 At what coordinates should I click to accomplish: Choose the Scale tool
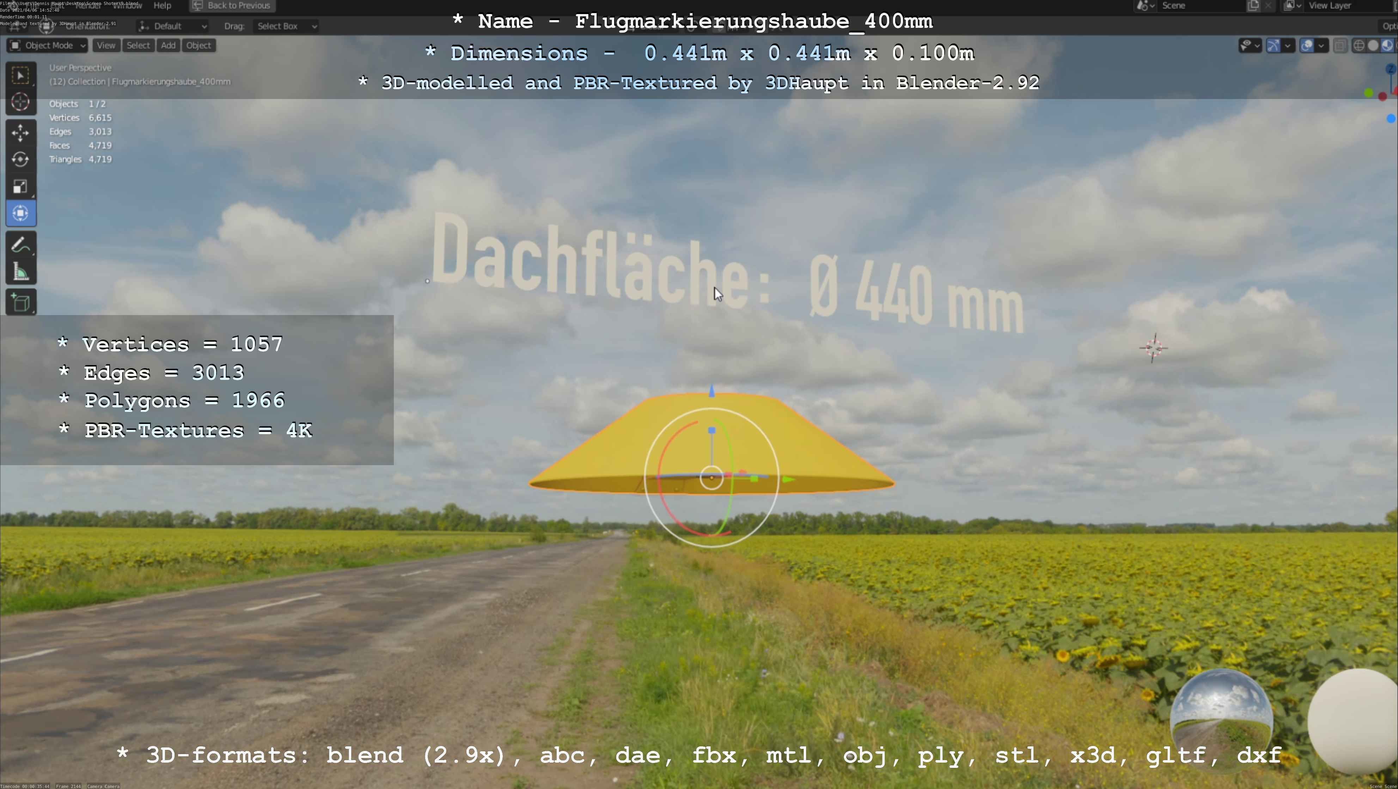[x=20, y=186]
